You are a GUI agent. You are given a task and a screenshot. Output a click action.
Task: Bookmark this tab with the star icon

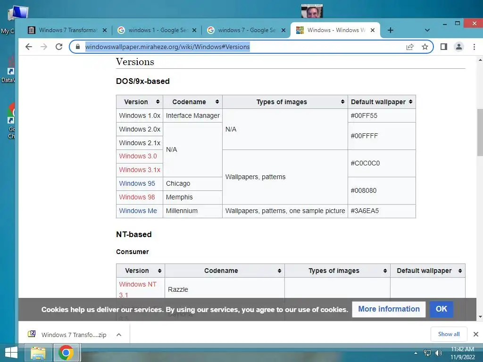[425, 47]
